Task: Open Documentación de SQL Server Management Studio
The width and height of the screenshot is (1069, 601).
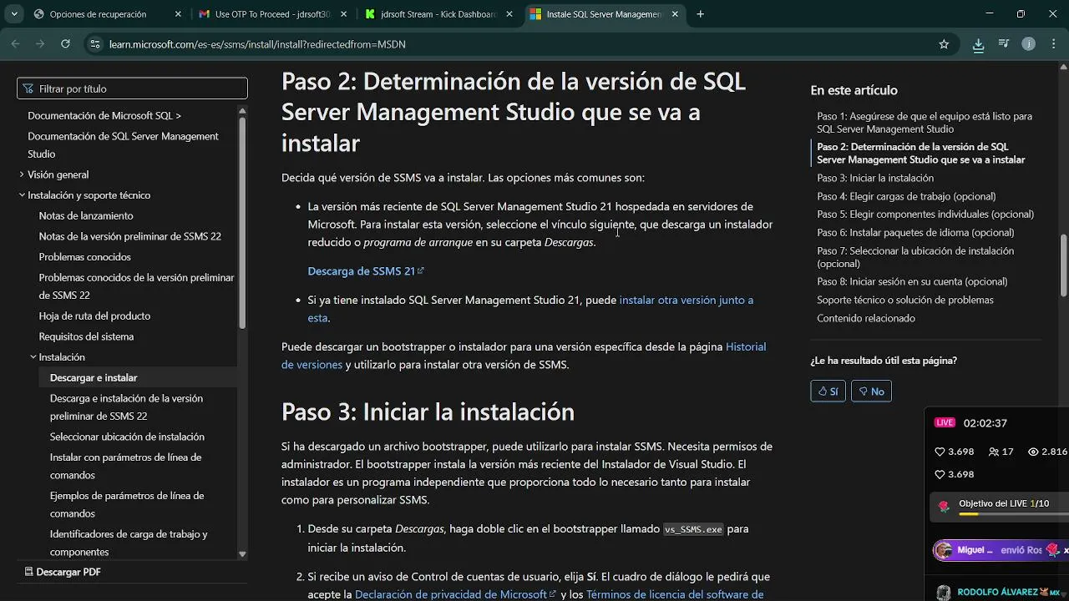Action: (x=123, y=145)
